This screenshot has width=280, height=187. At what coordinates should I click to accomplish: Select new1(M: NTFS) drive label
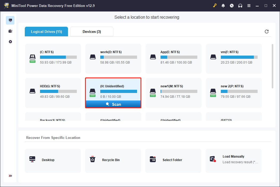pos(172,86)
